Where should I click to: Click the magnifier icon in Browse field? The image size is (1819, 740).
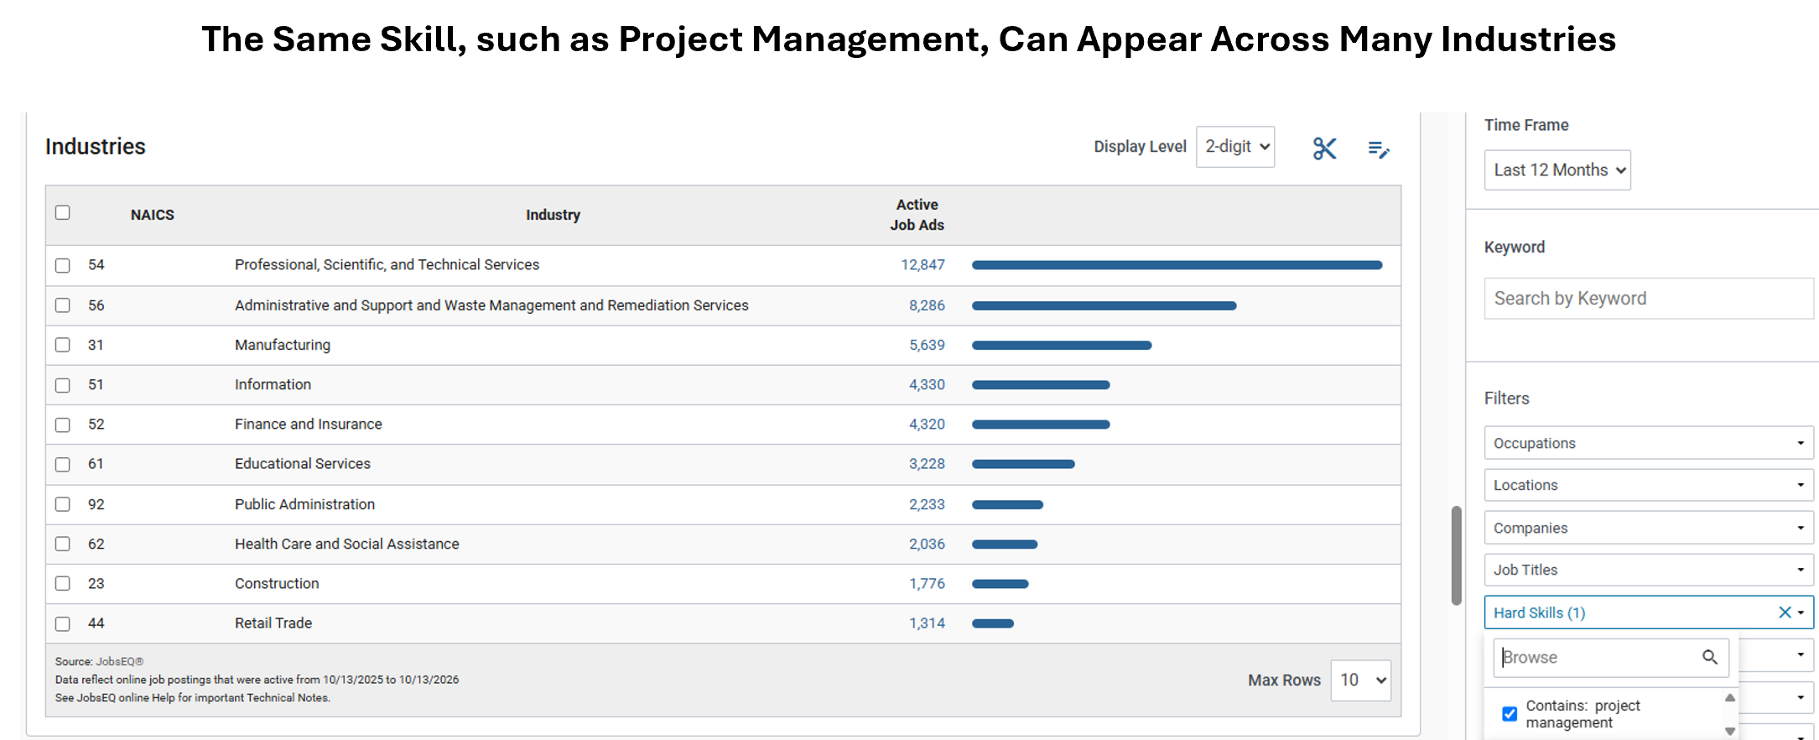click(1709, 657)
